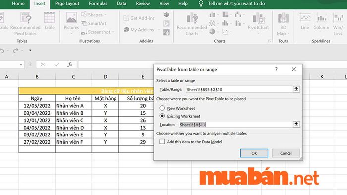Expand the My Add-ins dropdown arrow
This screenshot has width=347, height=195.
click(159, 30)
